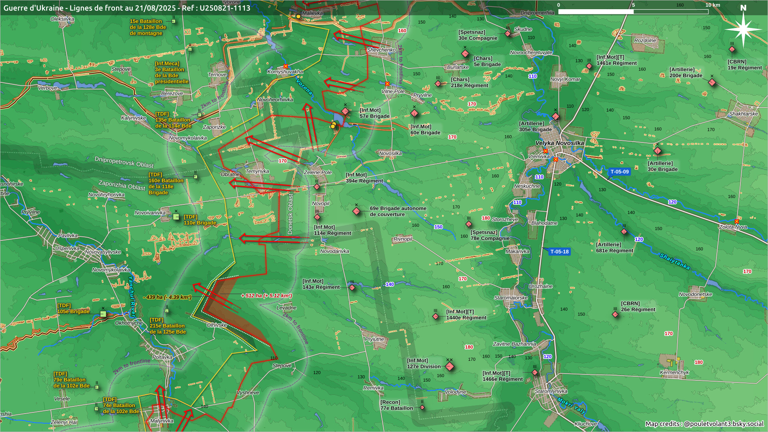
Task: Click the +512 ha gain label
Action: (x=266, y=296)
